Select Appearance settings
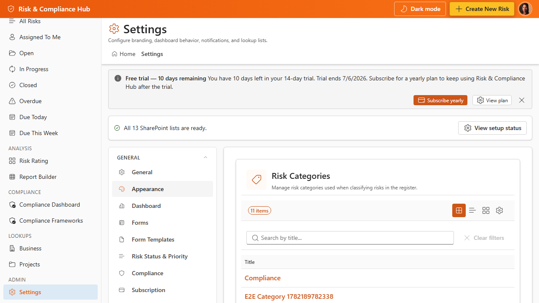The width and height of the screenshot is (539, 303). pyautogui.click(x=163, y=189)
